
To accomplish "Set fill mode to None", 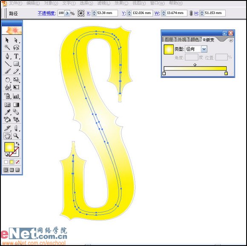I will click(17, 162).
